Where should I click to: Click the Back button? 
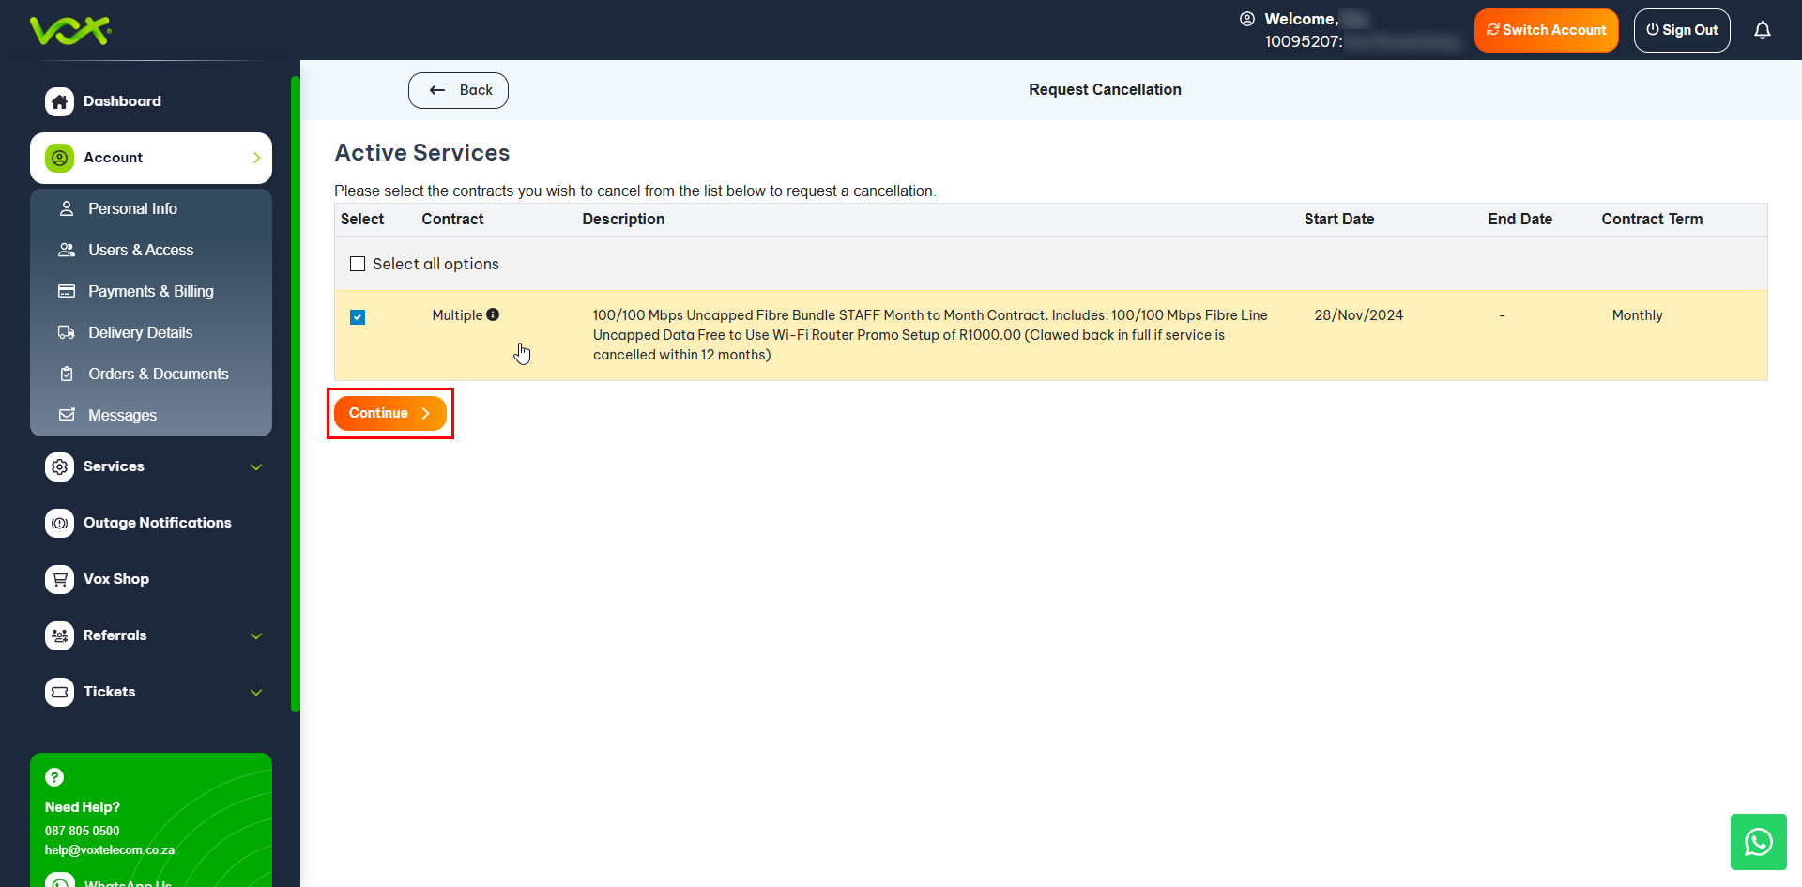click(x=458, y=90)
